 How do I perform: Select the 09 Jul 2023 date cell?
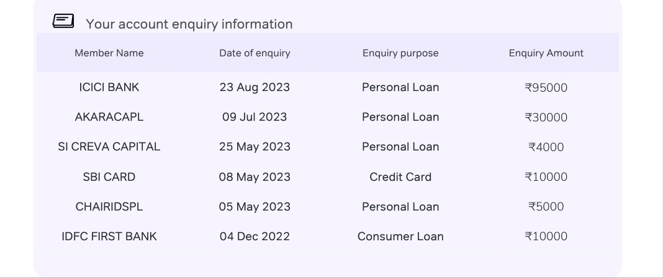point(255,117)
